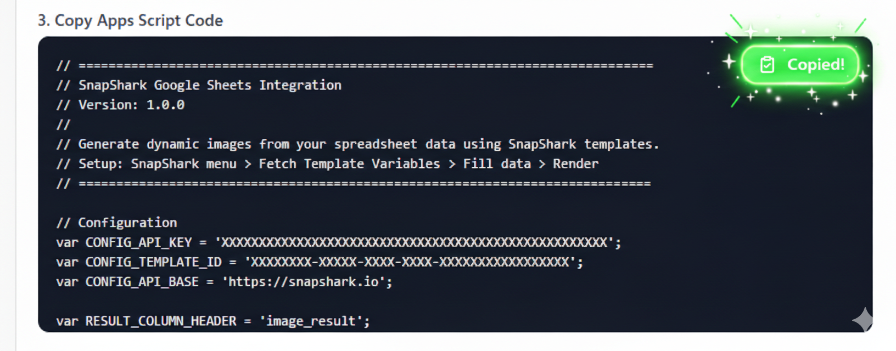The image size is (896, 351).
Task: Click the RESULT_COLUMN_HEADER code line
Action: click(x=213, y=320)
